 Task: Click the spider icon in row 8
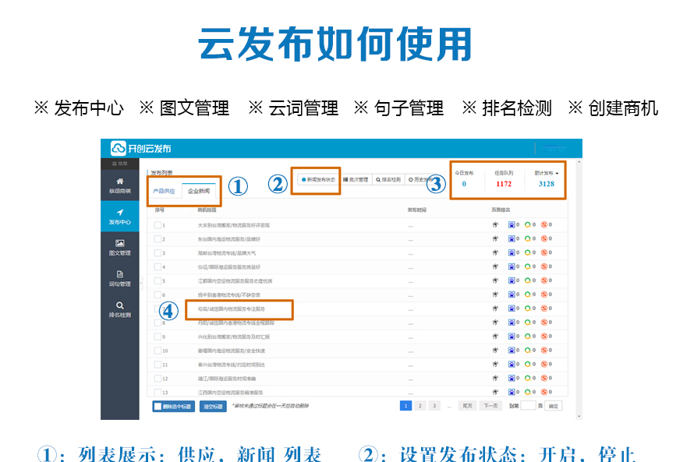495,323
